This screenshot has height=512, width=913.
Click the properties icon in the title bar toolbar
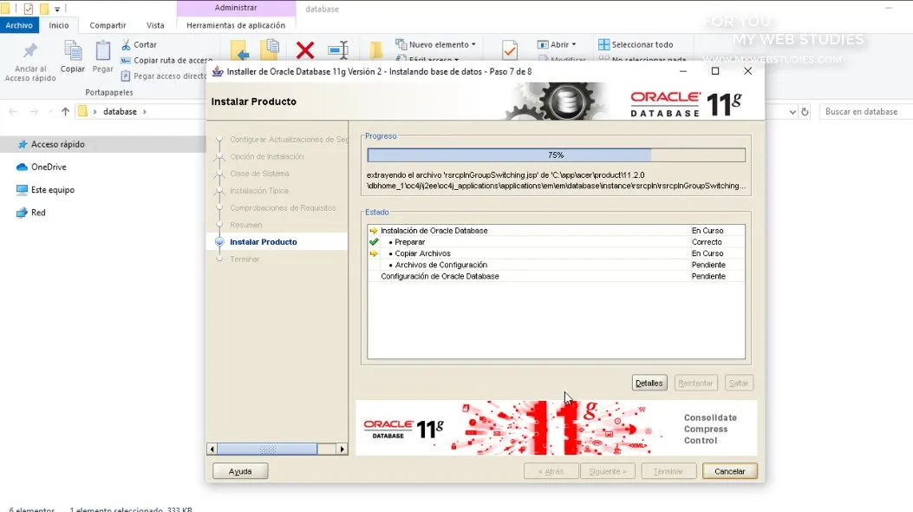29,9
